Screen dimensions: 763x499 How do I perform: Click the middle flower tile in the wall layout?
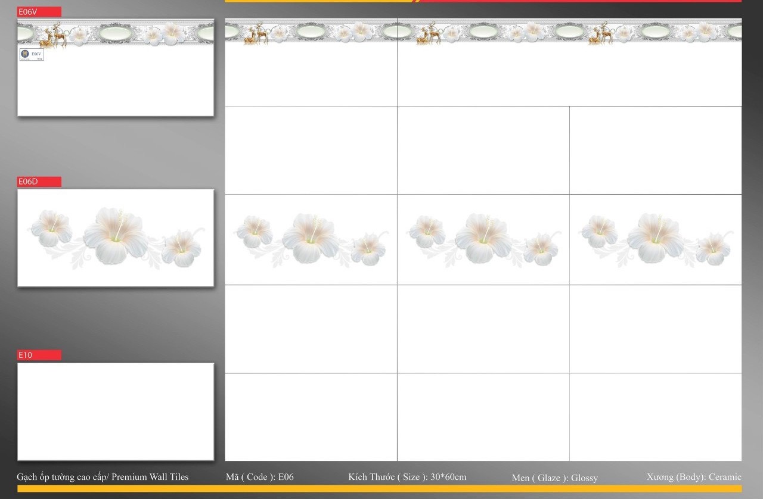483,239
